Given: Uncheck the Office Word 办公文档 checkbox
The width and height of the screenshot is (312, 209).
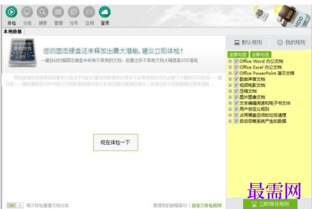Looking at the screenshot, I should coord(236,61).
